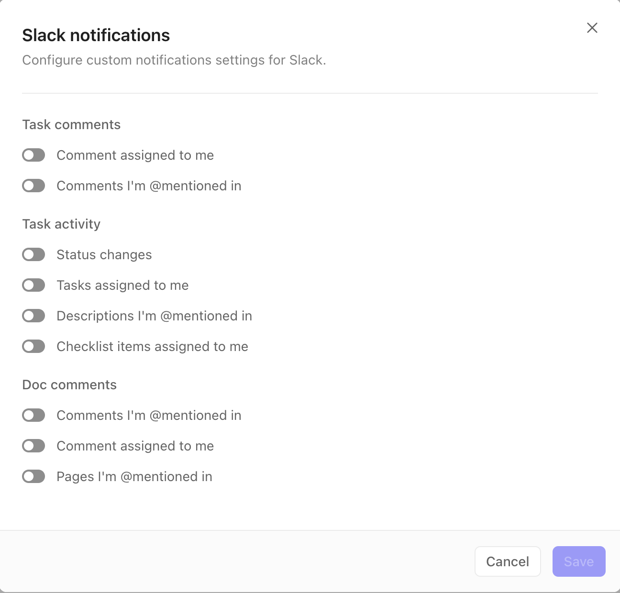The width and height of the screenshot is (620, 593).
Task: Click the 'Status changes' label text
Action: coord(104,254)
